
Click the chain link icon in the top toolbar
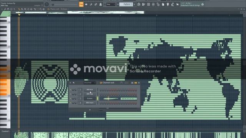pyautogui.click(x=96, y=4)
